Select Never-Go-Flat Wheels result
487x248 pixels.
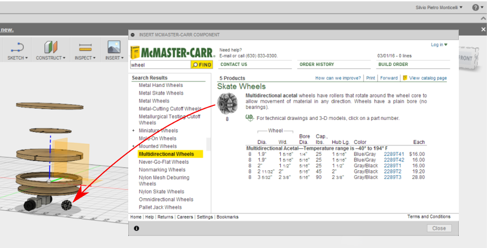163,162
